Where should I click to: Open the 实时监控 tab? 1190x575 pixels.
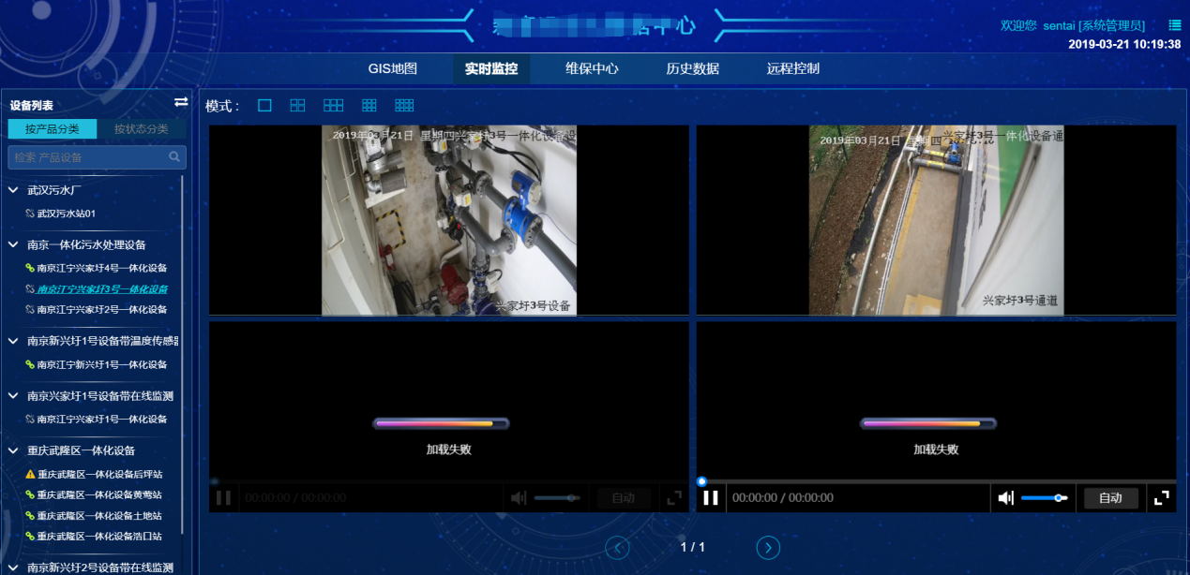click(491, 68)
